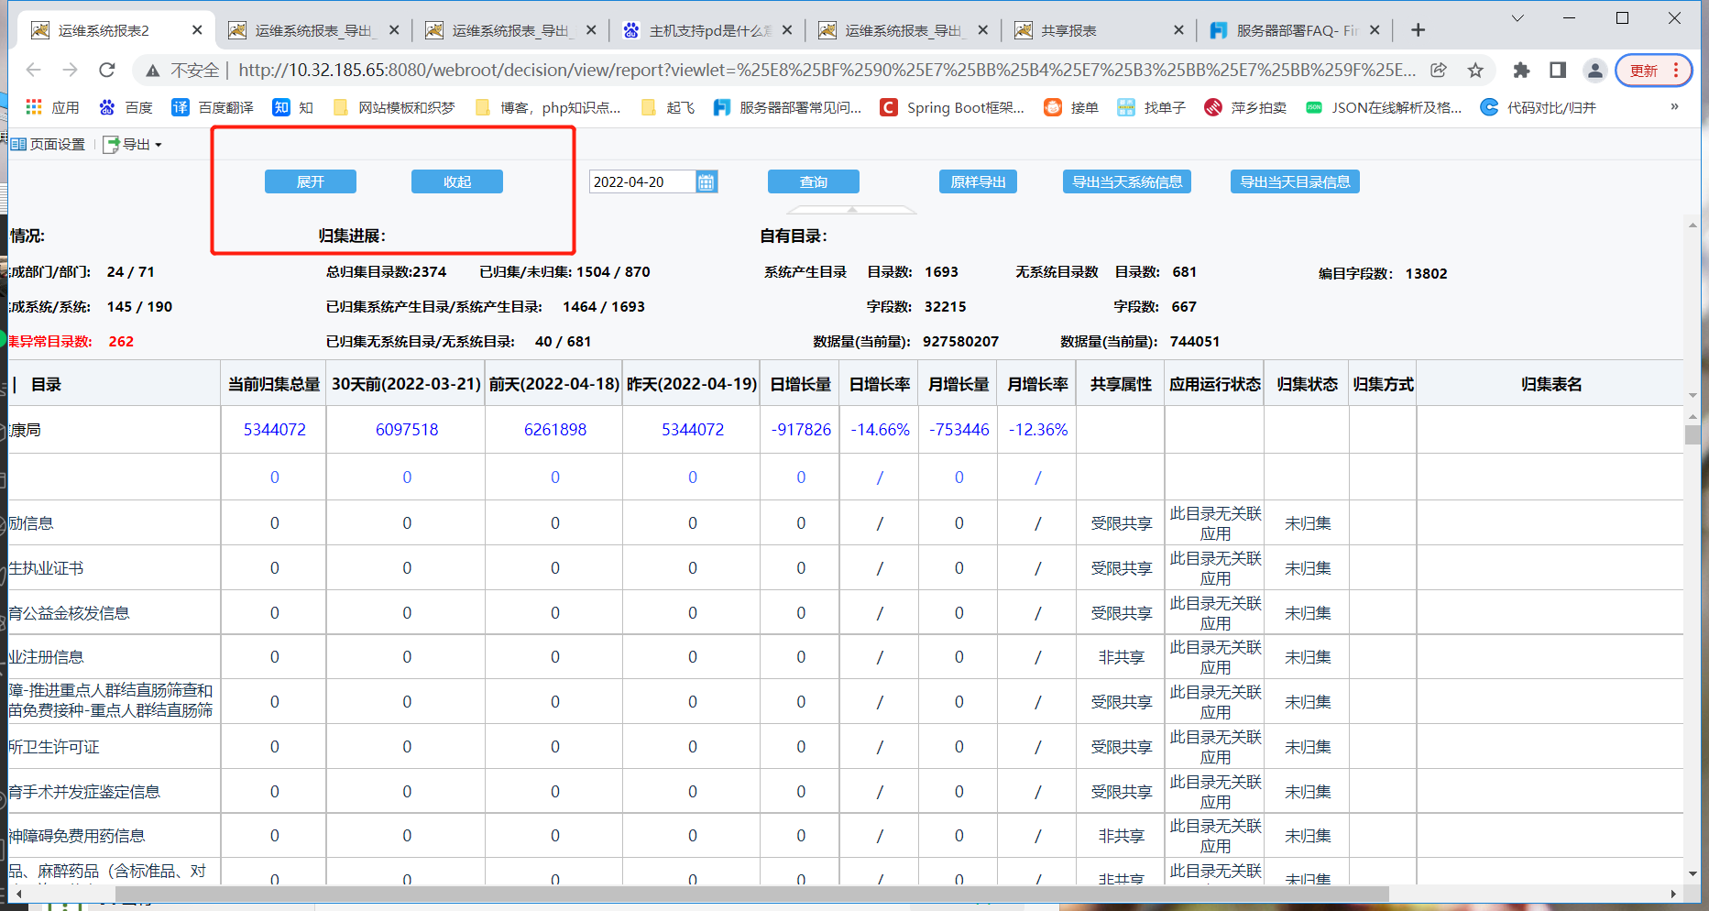The image size is (1709, 911).
Task: Click the horizontal scrollbar thumb
Action: pyautogui.click(x=751, y=894)
